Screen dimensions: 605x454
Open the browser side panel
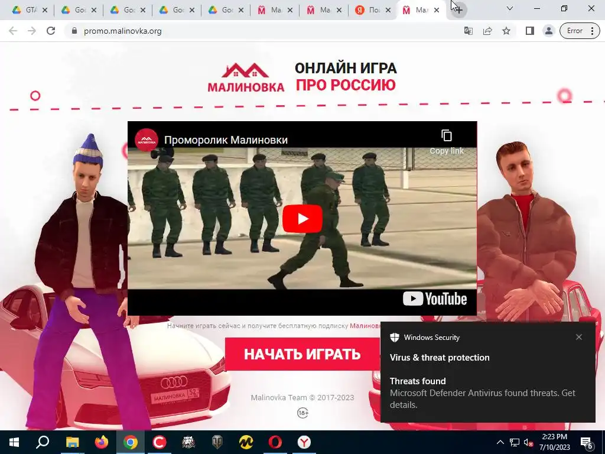(530, 31)
